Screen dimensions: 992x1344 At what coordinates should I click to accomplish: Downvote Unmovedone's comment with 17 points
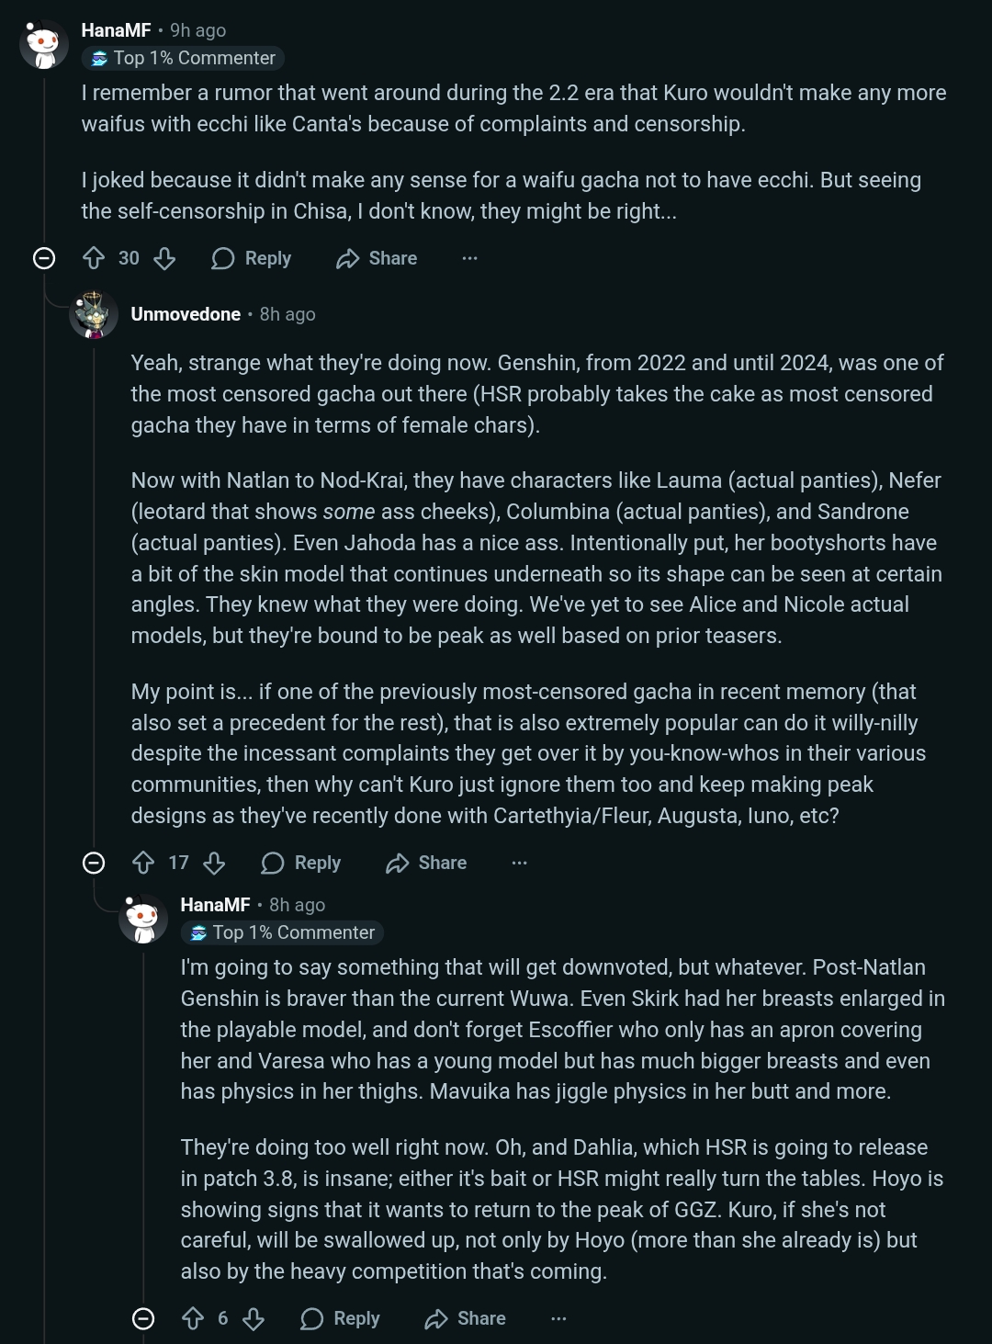point(214,864)
